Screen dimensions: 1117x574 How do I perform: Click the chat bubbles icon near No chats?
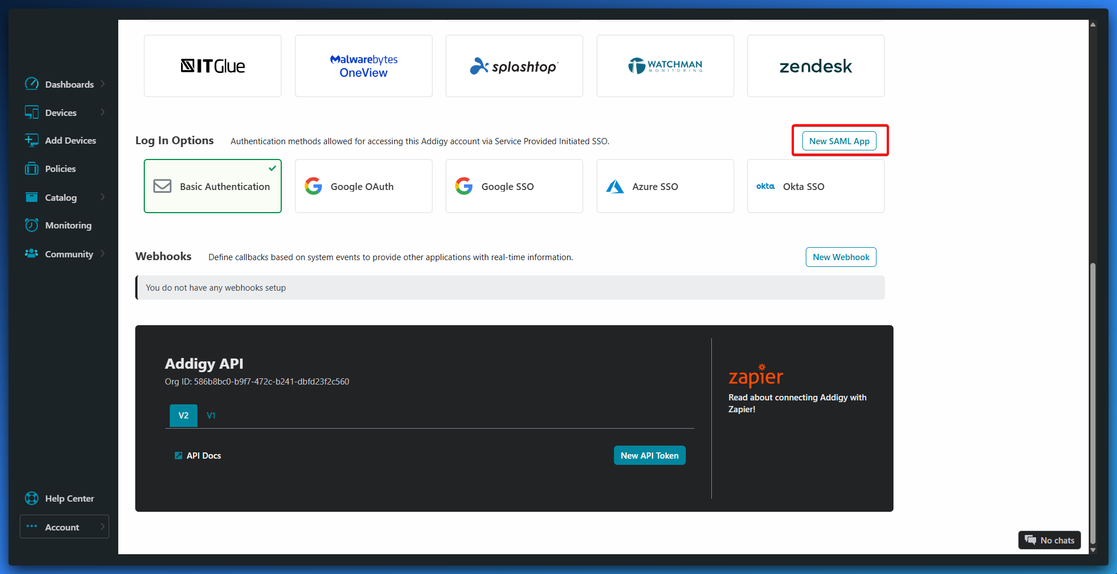[x=1030, y=540]
